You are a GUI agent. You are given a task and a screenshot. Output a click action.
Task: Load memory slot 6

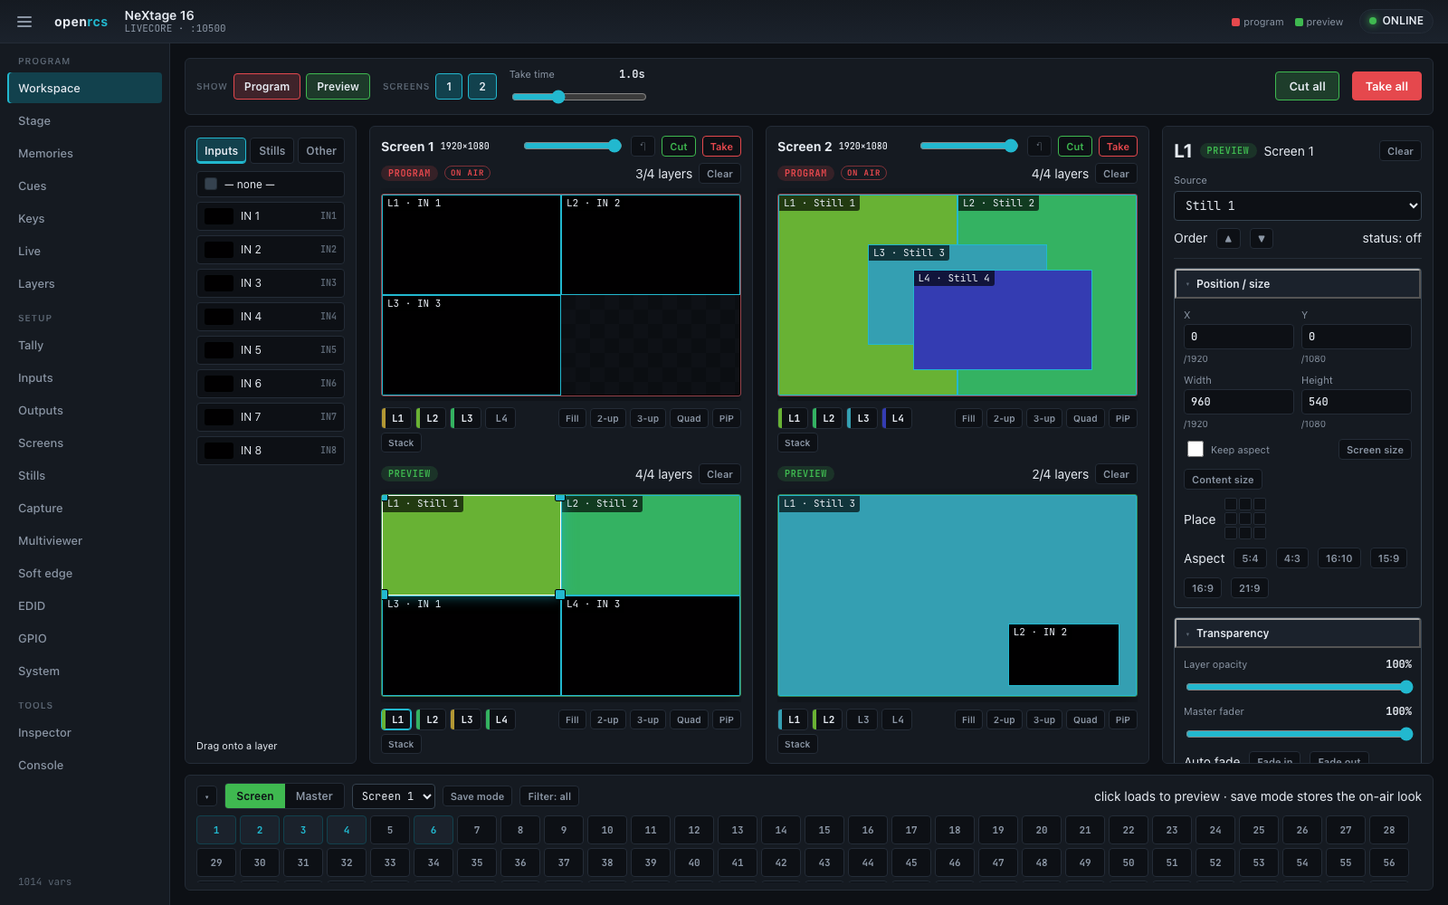point(433,830)
